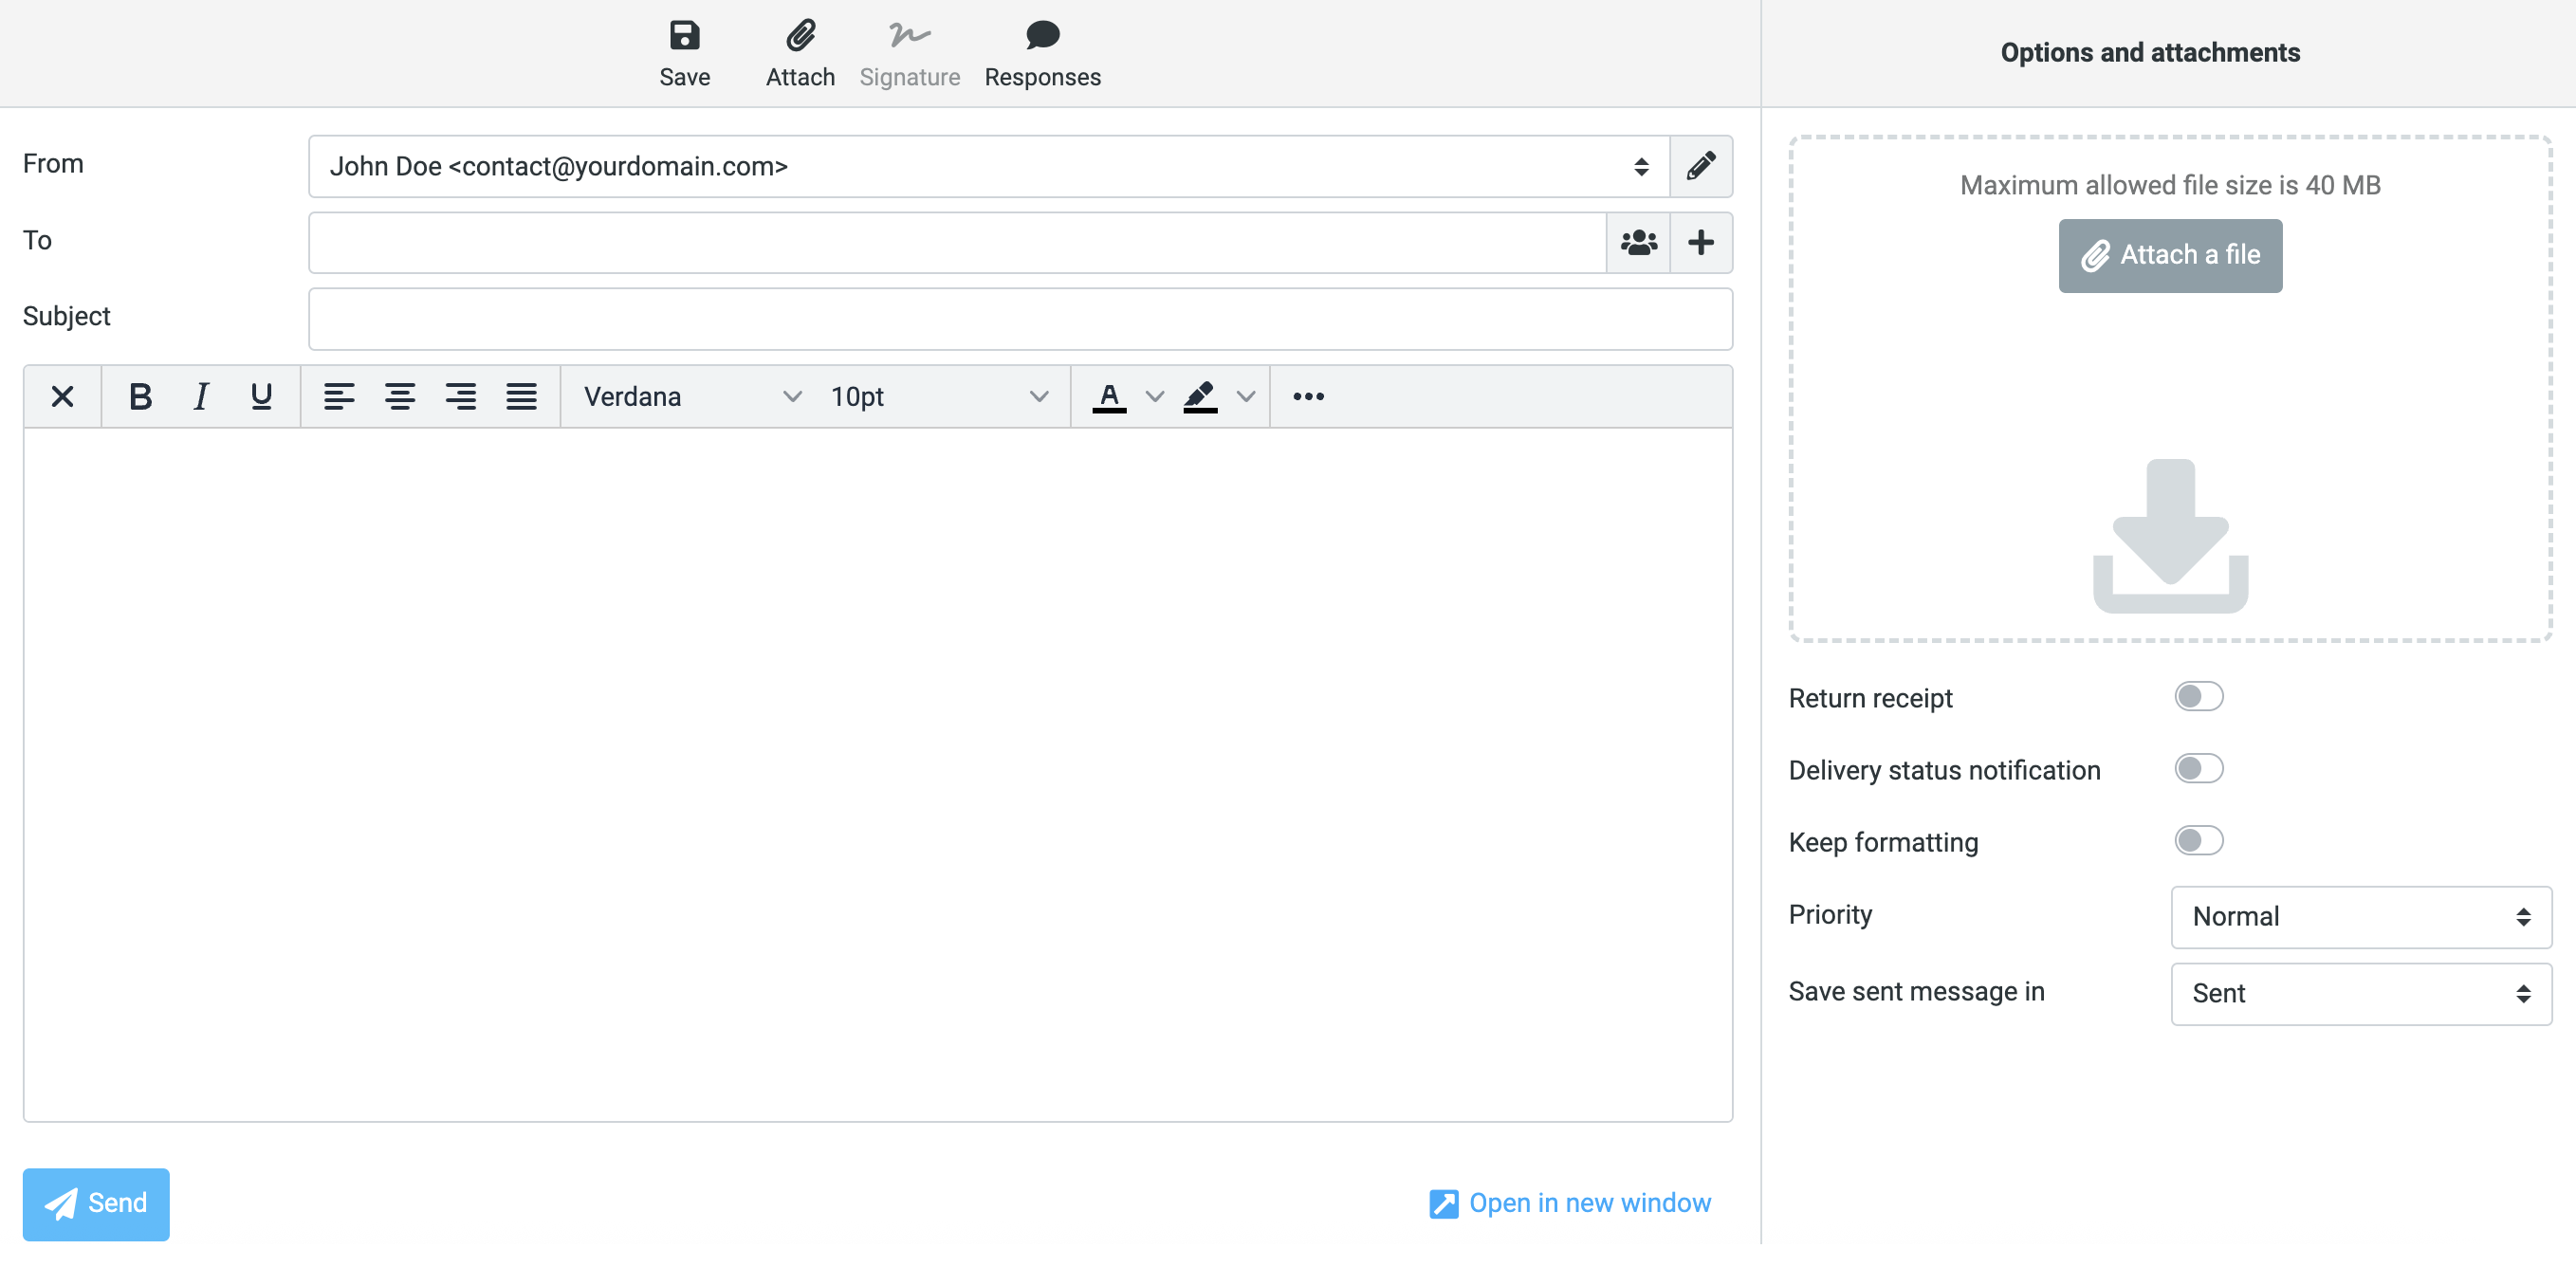Close the HTML editor toolbar with X
The width and height of the screenshot is (2576, 1267).
coord(62,397)
